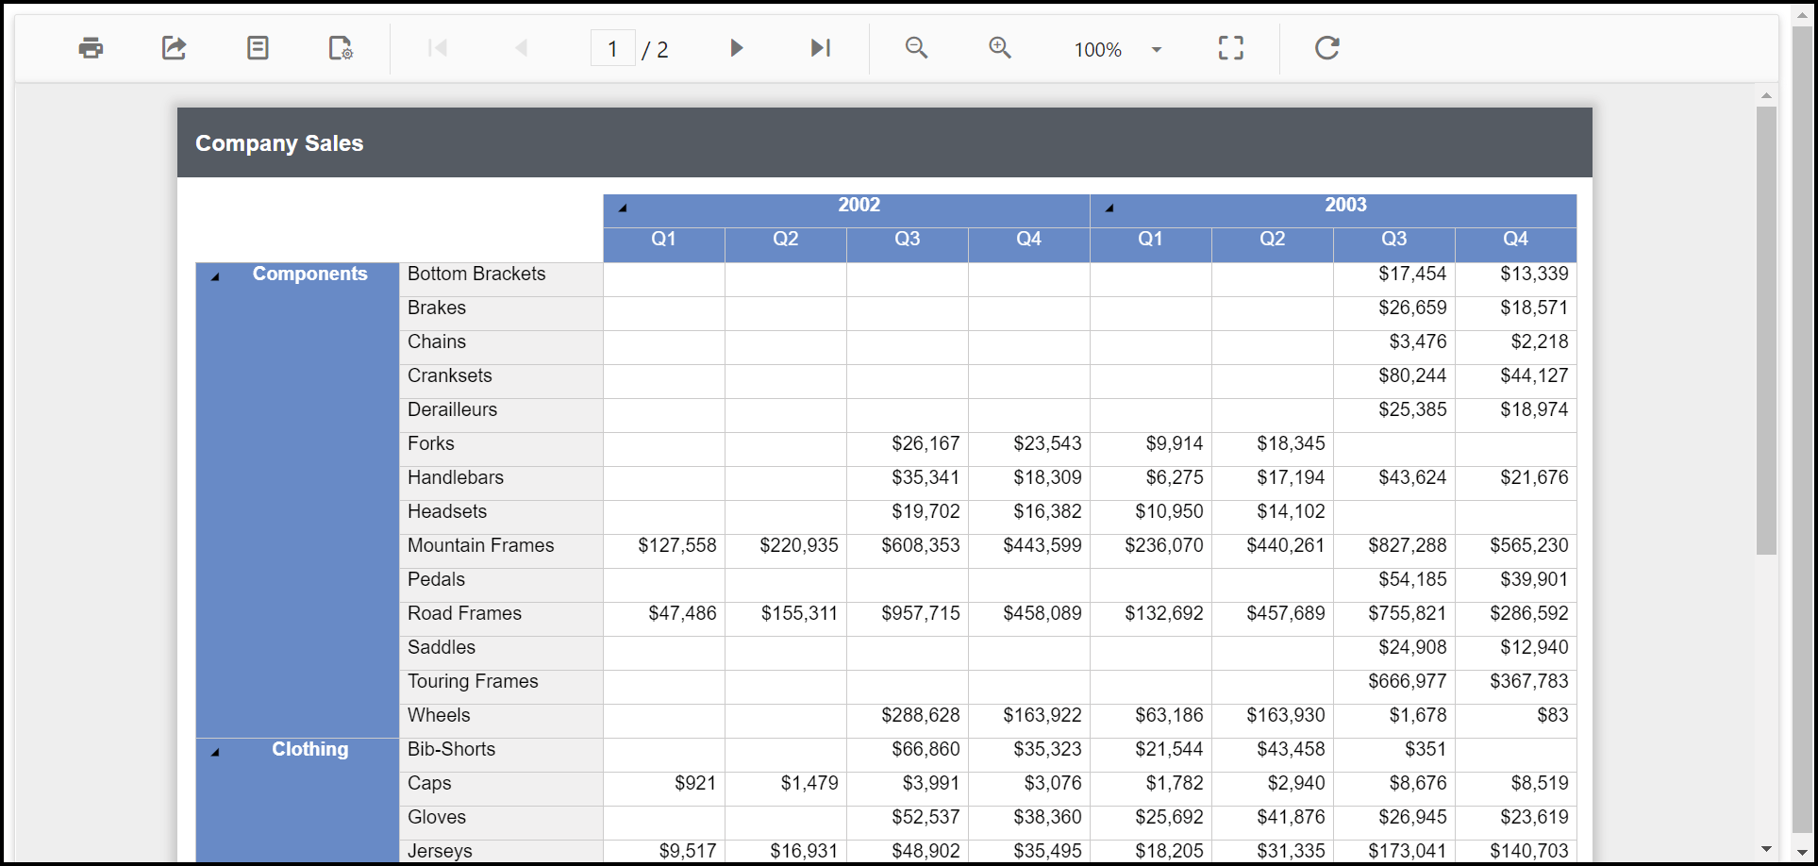Click the Handlebars row label
The height and width of the screenshot is (866, 1818).
click(x=456, y=477)
